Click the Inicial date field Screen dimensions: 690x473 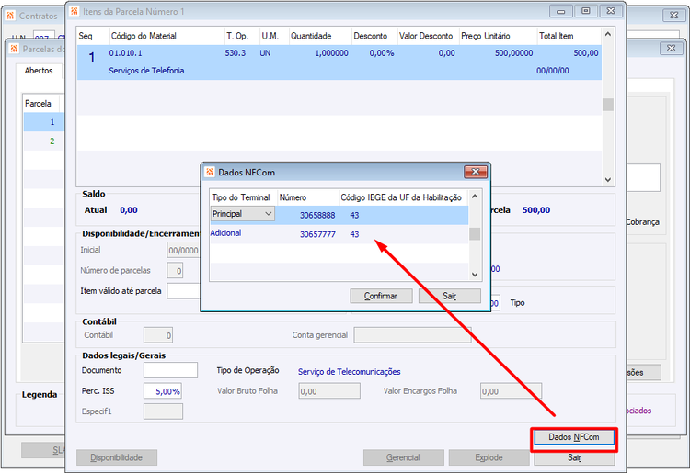[x=183, y=250]
